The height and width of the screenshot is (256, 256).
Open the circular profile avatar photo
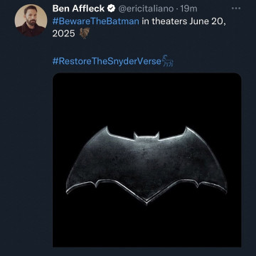[31, 20]
